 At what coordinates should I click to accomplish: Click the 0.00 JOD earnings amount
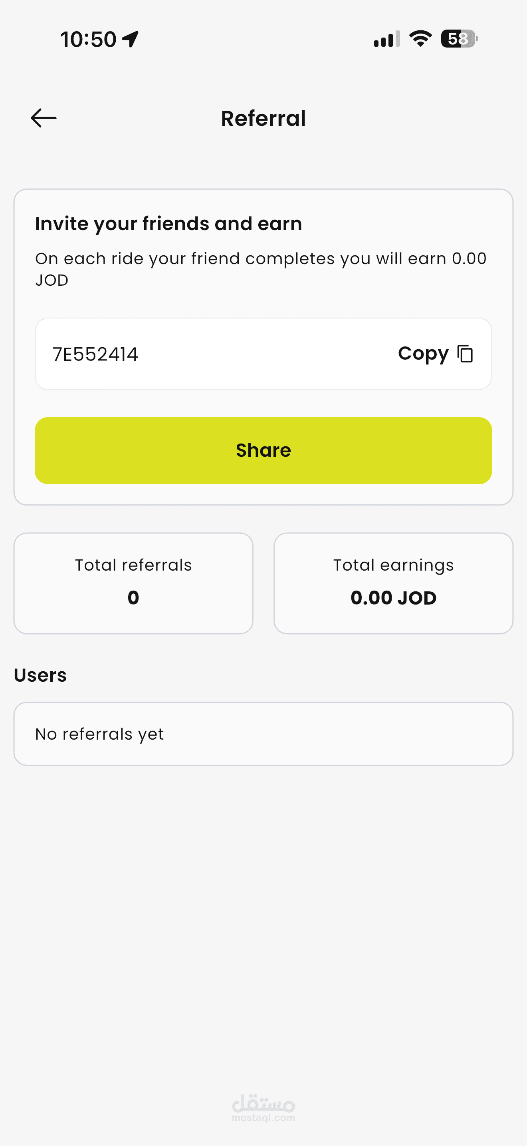(x=393, y=597)
